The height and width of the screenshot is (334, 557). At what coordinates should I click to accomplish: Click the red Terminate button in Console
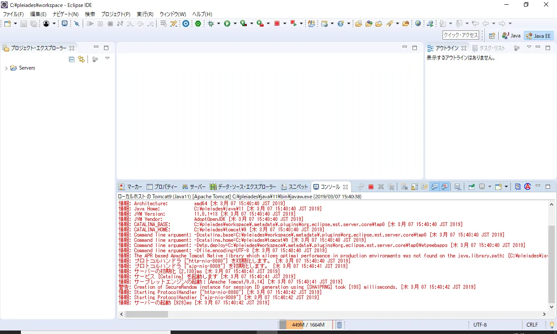click(371, 187)
